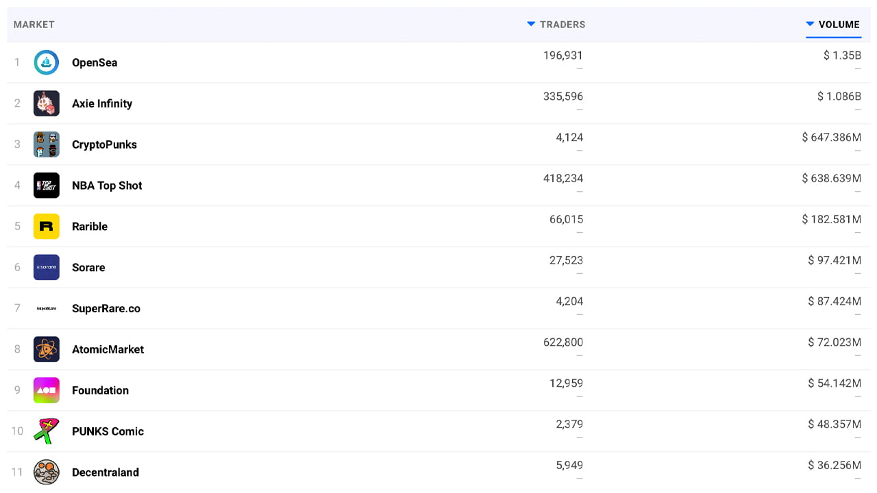
Task: Click Rarible's trader count of 66,015
Action: click(x=567, y=220)
